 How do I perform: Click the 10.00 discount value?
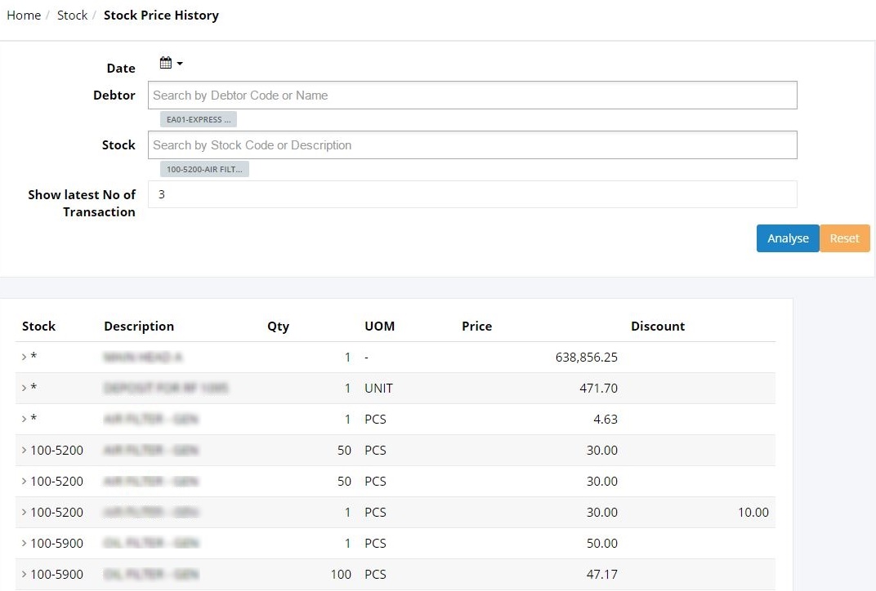point(753,512)
